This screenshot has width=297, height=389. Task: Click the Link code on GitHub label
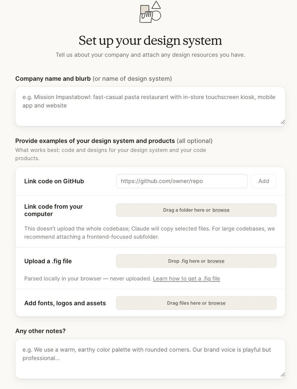[x=54, y=181]
